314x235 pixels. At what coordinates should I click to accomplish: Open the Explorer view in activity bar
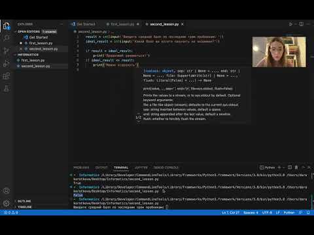(7, 26)
